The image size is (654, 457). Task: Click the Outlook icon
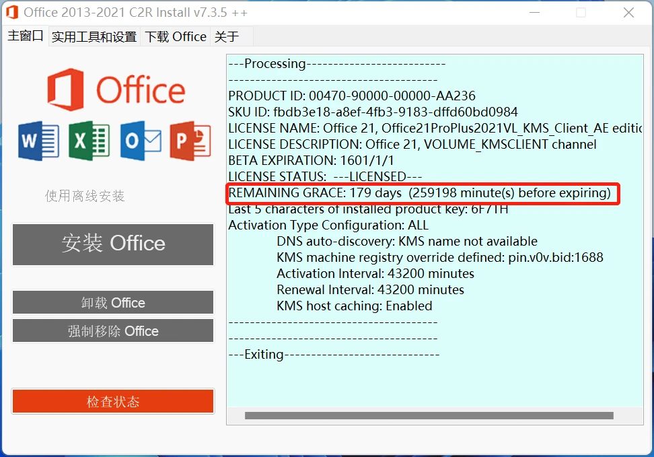coord(141,141)
